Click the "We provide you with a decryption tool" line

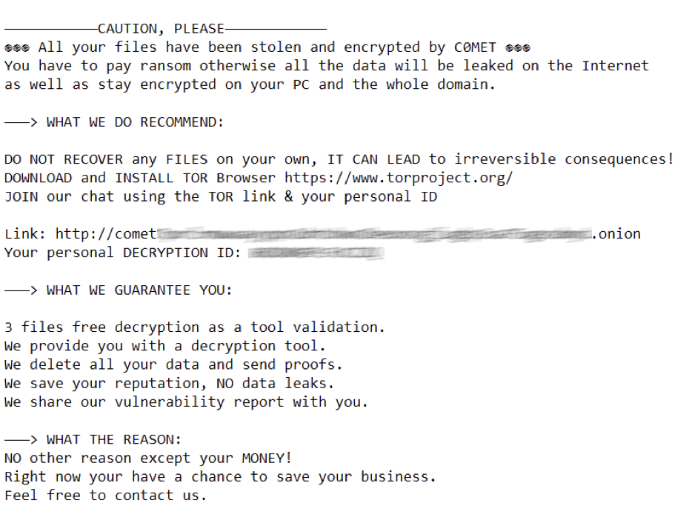(x=165, y=346)
